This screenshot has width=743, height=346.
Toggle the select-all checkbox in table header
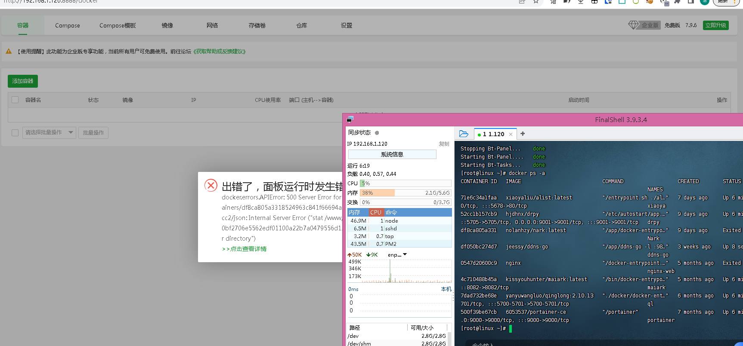(15, 100)
